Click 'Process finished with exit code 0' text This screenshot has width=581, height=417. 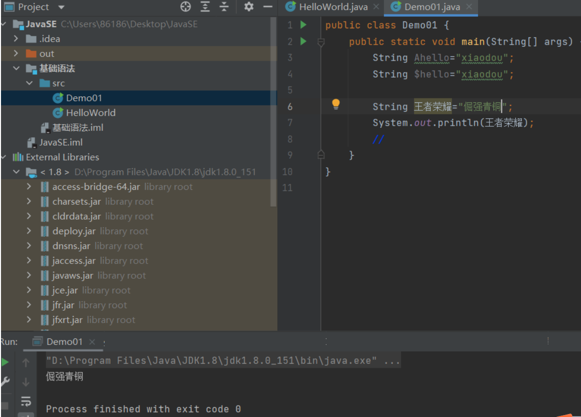pos(143,409)
